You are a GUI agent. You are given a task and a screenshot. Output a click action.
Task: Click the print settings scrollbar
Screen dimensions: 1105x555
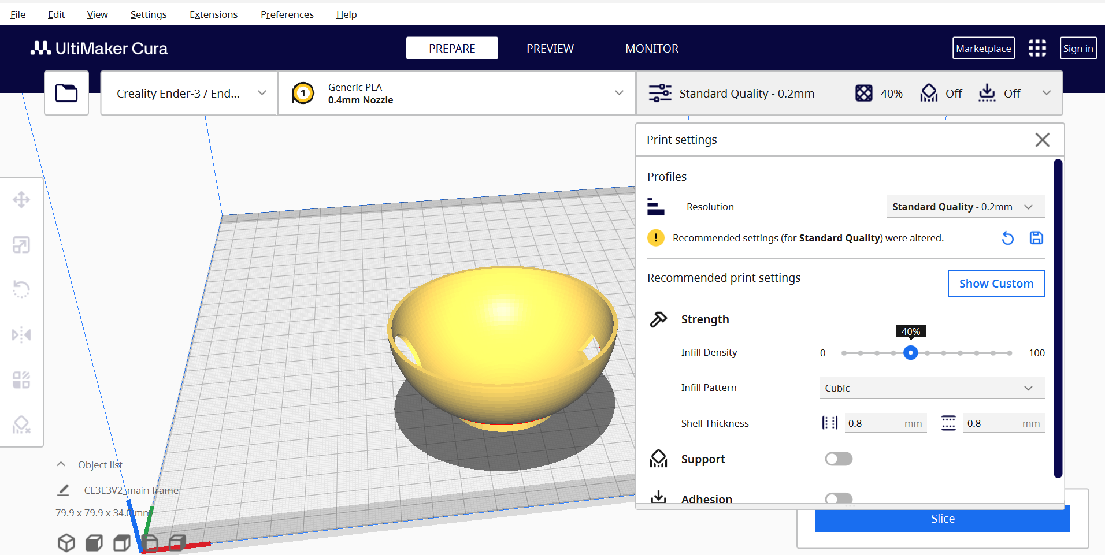(1058, 319)
